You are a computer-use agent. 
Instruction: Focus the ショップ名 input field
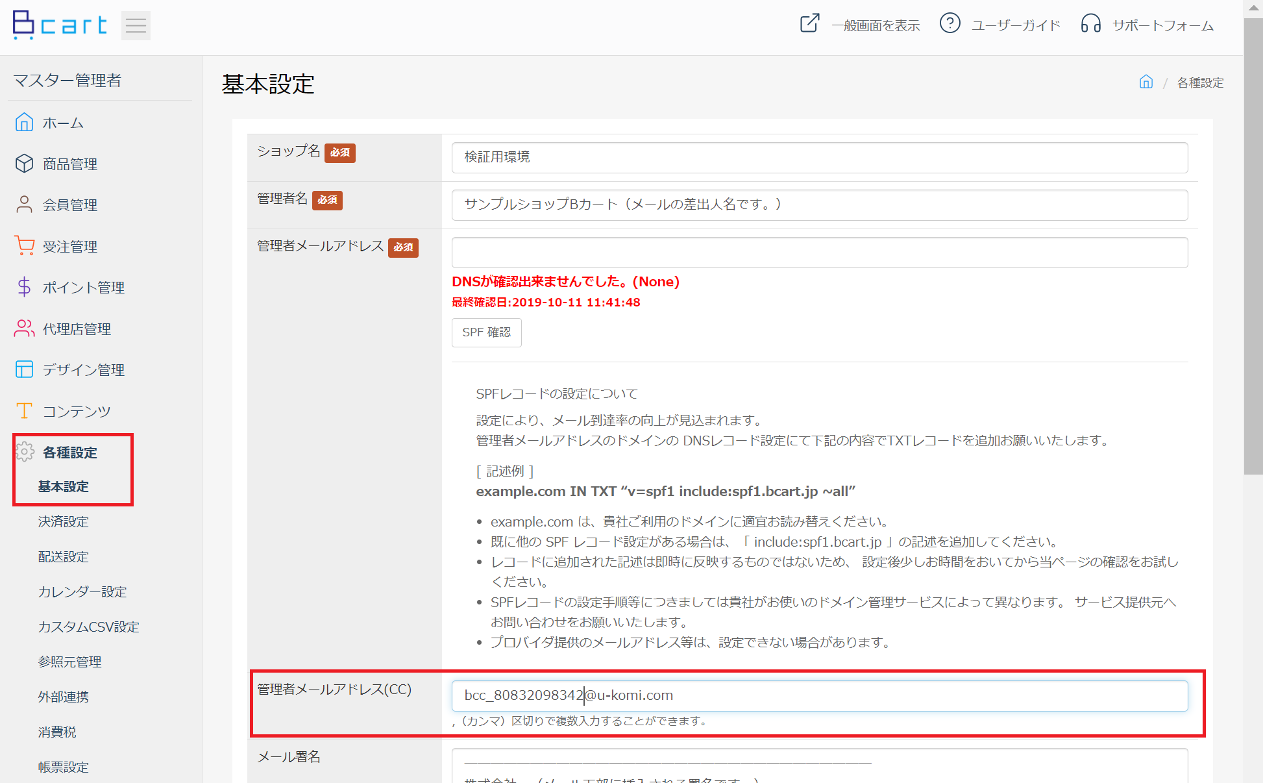click(820, 158)
